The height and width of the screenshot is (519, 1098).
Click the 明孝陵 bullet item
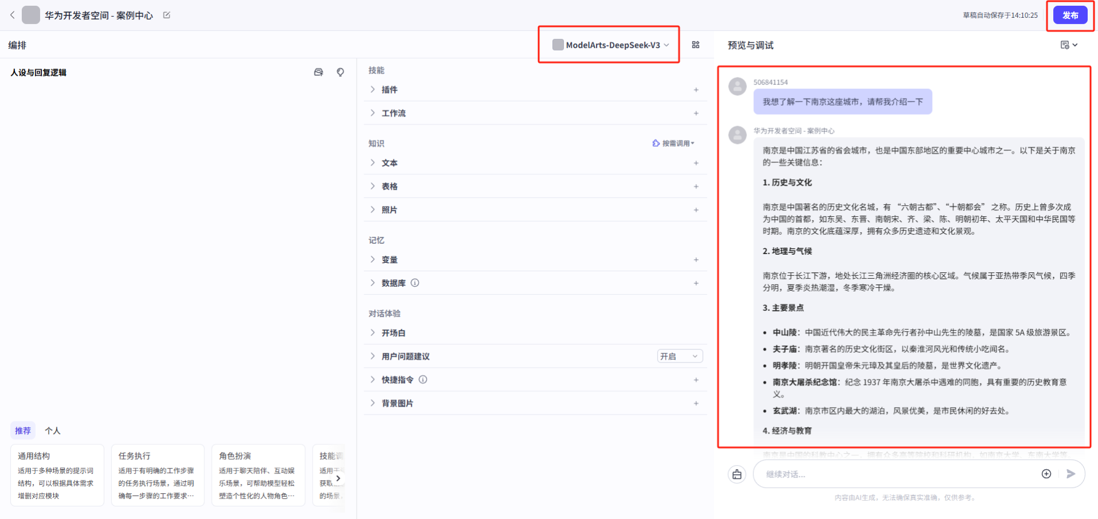(887, 365)
